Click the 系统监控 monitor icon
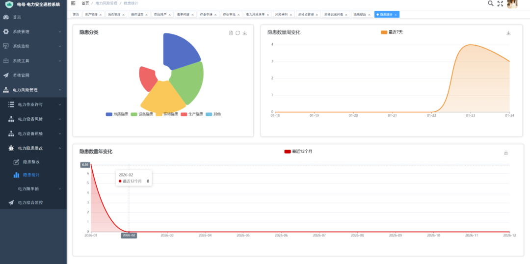Image resolution: width=530 pixels, height=264 pixels. pyautogui.click(x=6, y=46)
